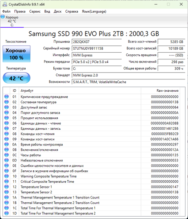The height and width of the screenshot is (219, 188).
Task: Select the Небезопасные отключения attribute row
Action: point(92,160)
